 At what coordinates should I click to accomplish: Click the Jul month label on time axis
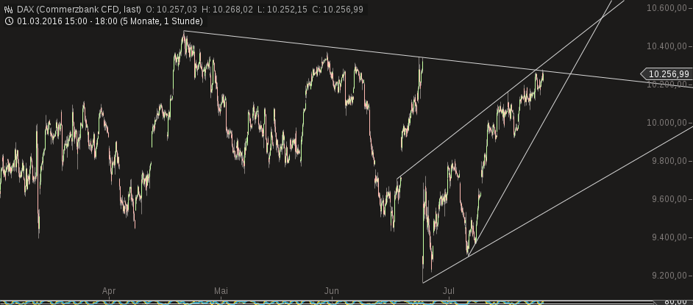coord(449,291)
